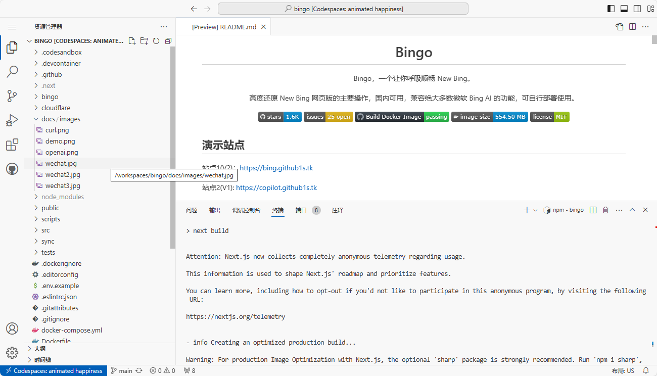Expand the .codesandbox folder
The height and width of the screenshot is (376, 657).
100,52
